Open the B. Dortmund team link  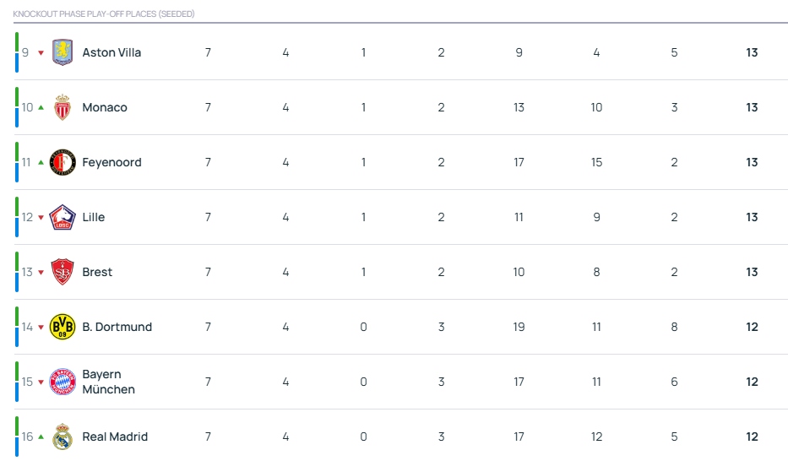(117, 327)
